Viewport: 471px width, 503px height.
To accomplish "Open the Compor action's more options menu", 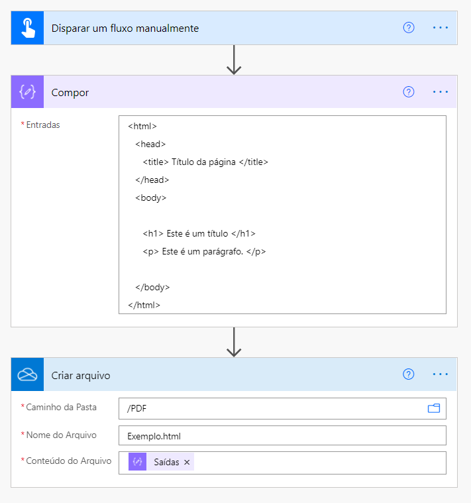I will (441, 92).
